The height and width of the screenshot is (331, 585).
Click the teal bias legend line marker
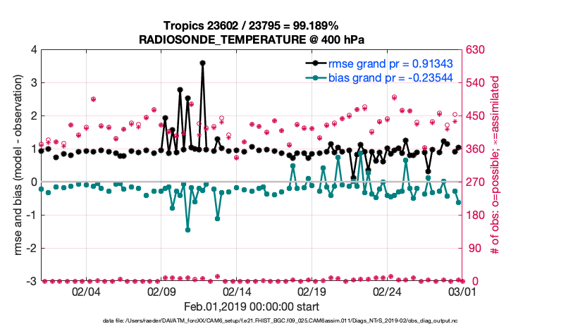tap(314, 76)
